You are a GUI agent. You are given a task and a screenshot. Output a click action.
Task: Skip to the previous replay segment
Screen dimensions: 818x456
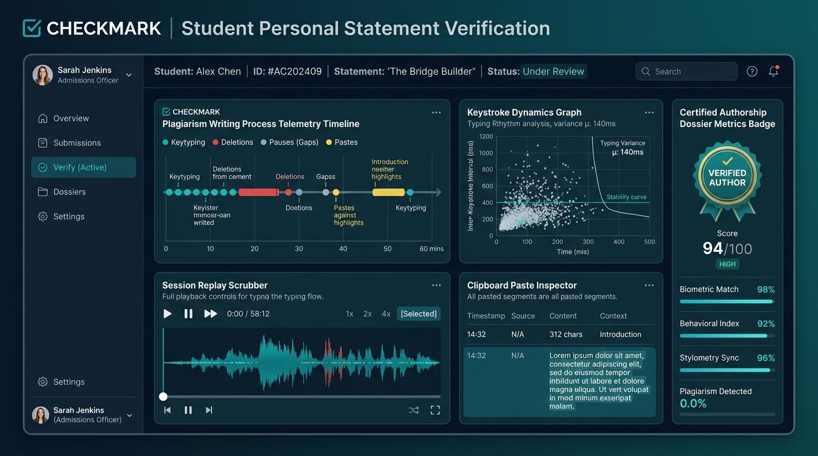(168, 410)
